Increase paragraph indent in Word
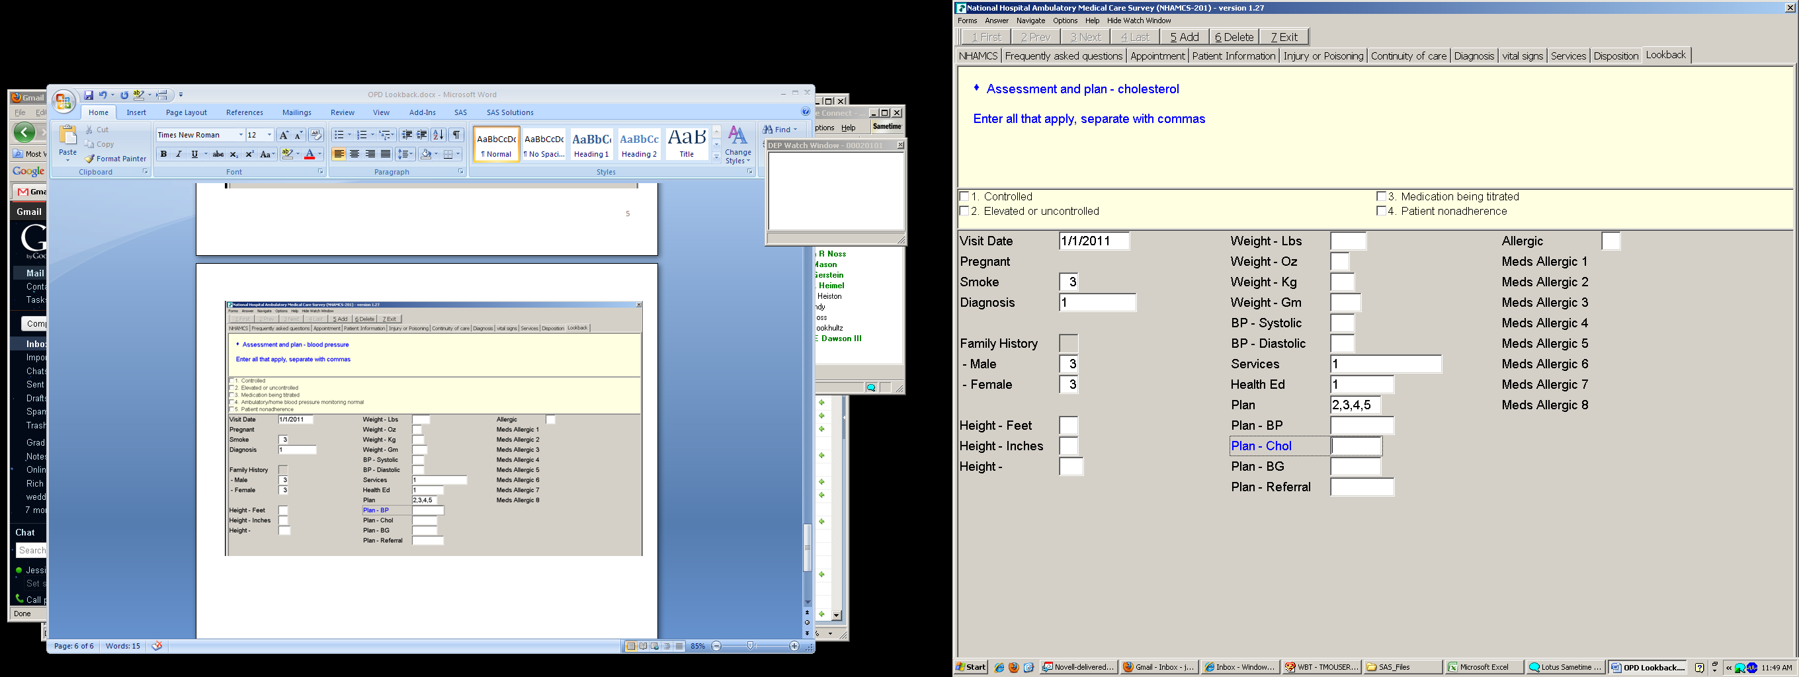The image size is (1799, 677). click(422, 135)
